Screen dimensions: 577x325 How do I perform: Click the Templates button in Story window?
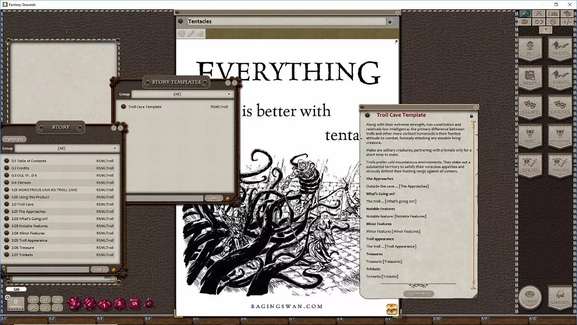15,139
